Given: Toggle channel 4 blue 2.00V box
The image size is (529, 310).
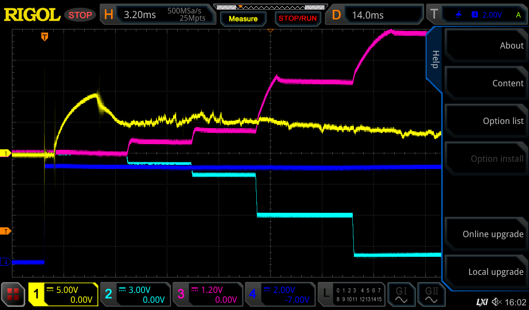Looking at the screenshot, I should (279, 295).
